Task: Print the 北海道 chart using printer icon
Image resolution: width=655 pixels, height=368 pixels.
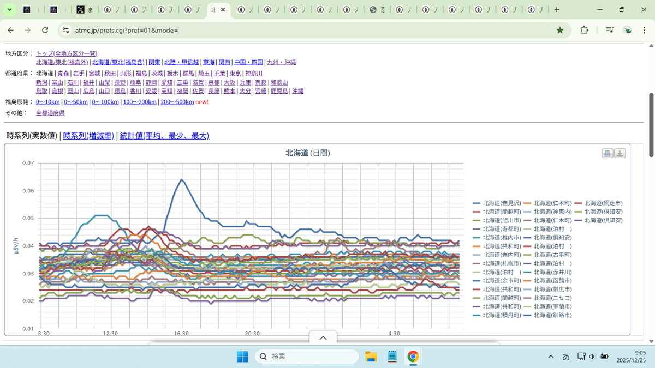Action: 607,153
